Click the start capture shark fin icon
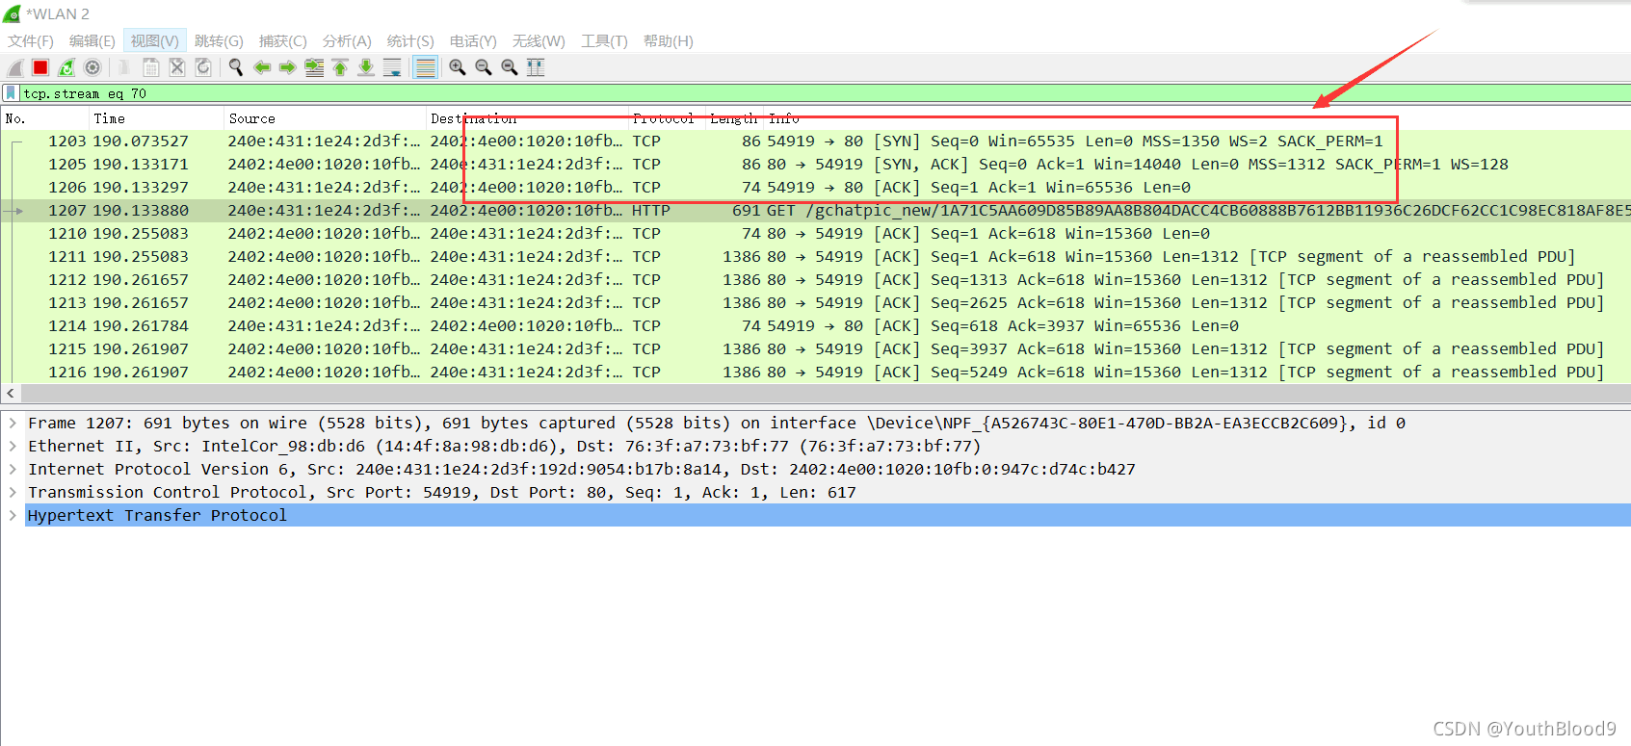1631x746 pixels. 15,67
